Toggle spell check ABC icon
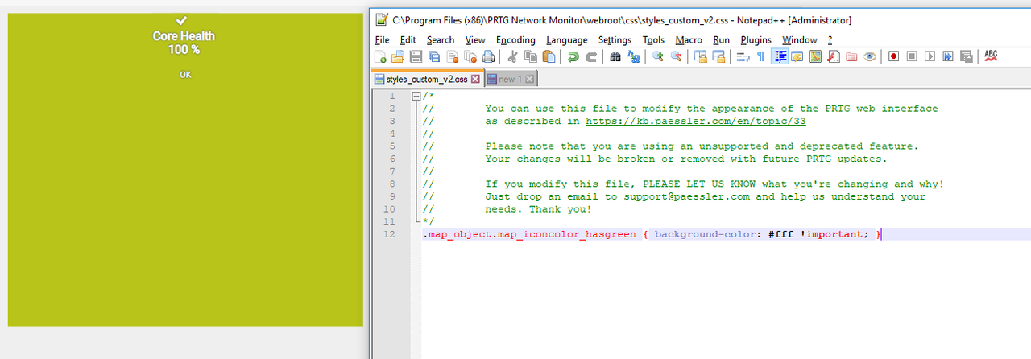 click(x=991, y=56)
